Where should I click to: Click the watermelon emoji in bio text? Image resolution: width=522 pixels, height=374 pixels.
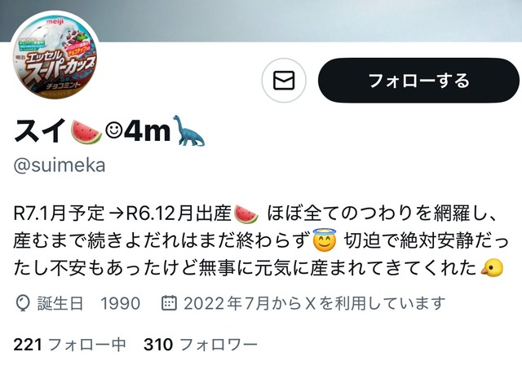246,214
